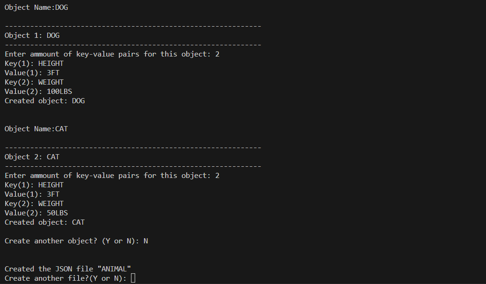Click the blinking cursor after the file prompt

click(133, 278)
